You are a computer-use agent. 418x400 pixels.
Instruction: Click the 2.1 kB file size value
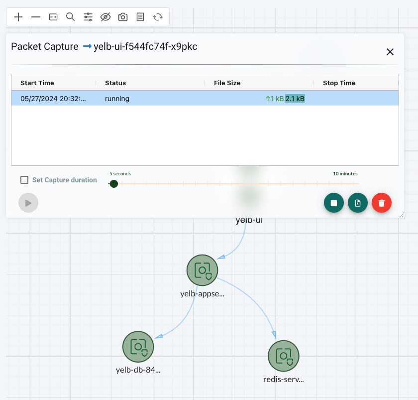[295, 99]
